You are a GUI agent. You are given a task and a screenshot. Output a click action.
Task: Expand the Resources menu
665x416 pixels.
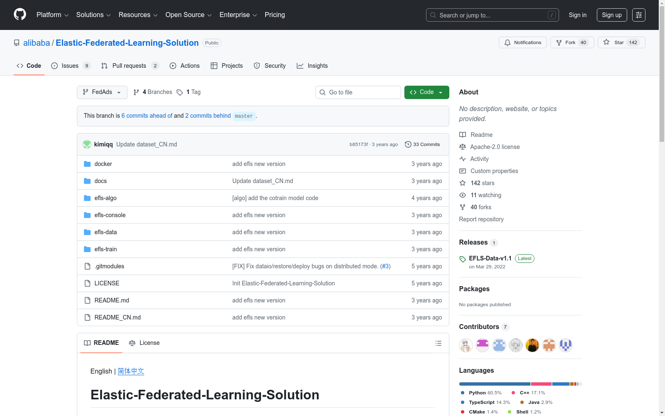pos(138,15)
